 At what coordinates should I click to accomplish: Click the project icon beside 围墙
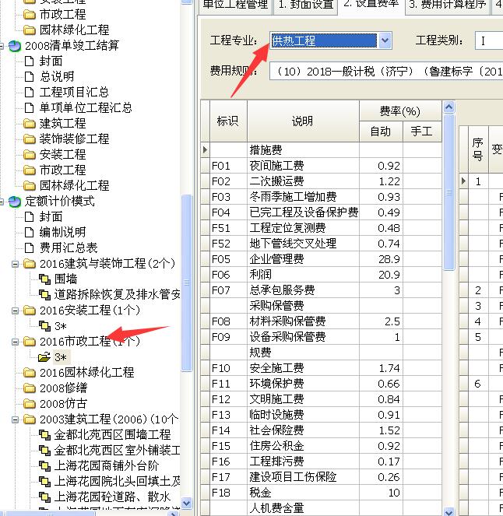(x=44, y=279)
